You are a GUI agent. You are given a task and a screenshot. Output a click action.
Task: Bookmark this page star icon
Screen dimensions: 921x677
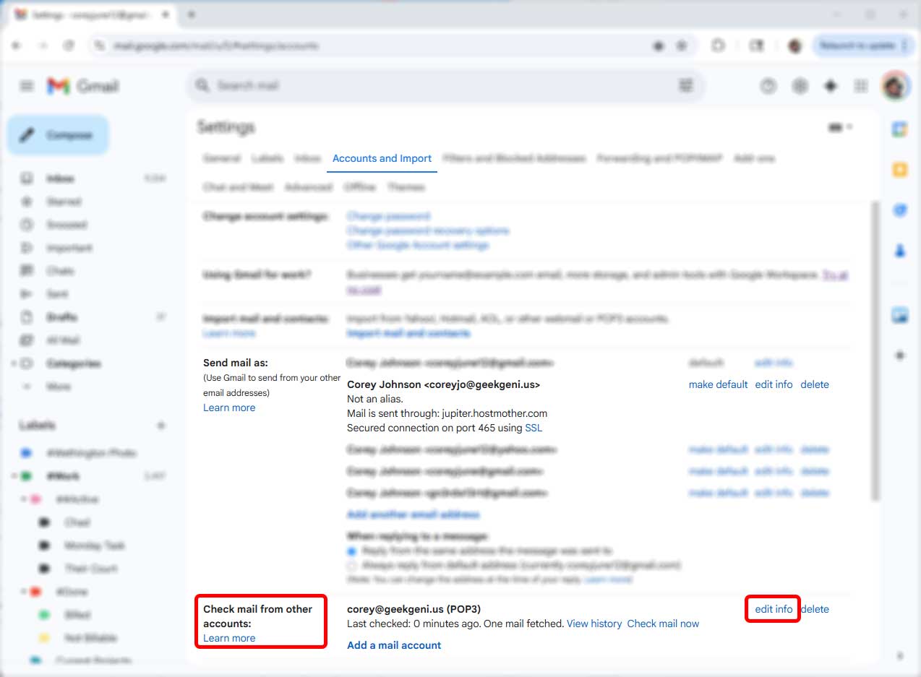coord(681,46)
